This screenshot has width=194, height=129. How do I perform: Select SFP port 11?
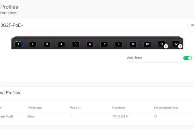pos(162,44)
